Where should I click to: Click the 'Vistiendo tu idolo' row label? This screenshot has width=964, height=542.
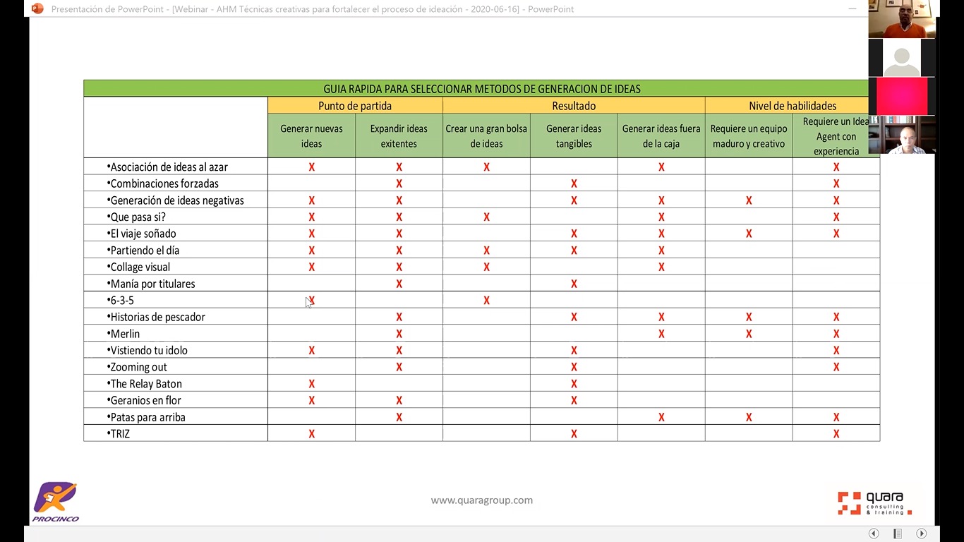[147, 351]
